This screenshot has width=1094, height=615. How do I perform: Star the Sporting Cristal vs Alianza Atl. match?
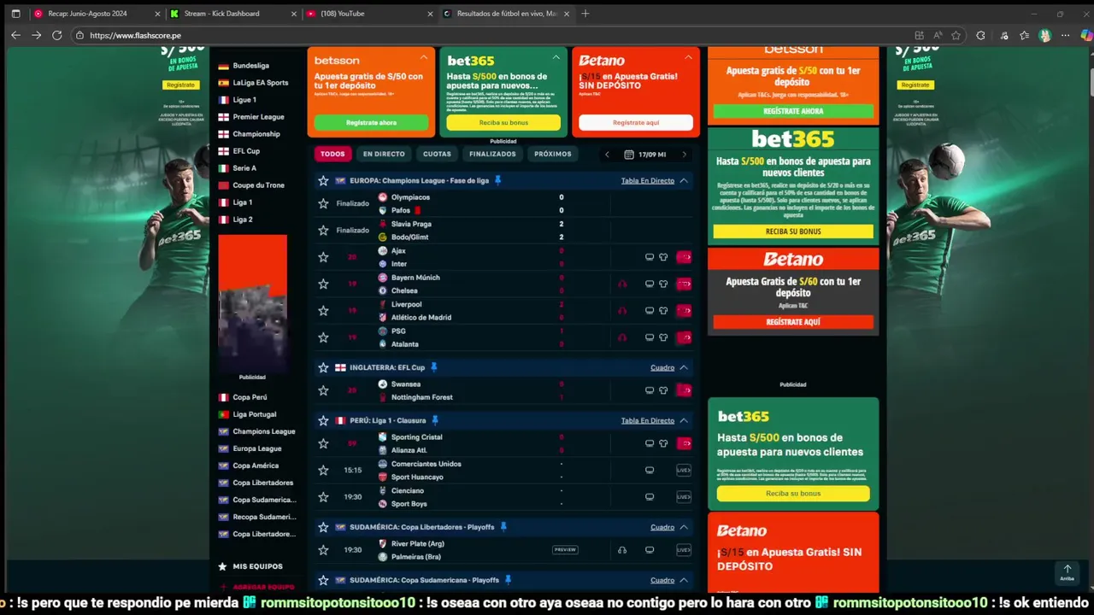point(323,443)
